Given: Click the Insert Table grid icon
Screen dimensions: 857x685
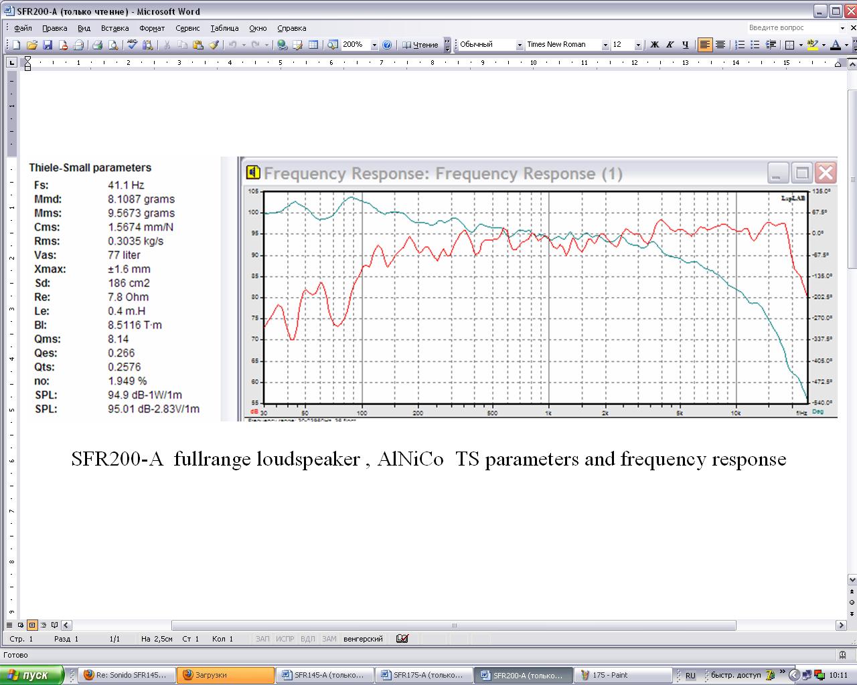Looking at the screenshot, I should [x=313, y=45].
